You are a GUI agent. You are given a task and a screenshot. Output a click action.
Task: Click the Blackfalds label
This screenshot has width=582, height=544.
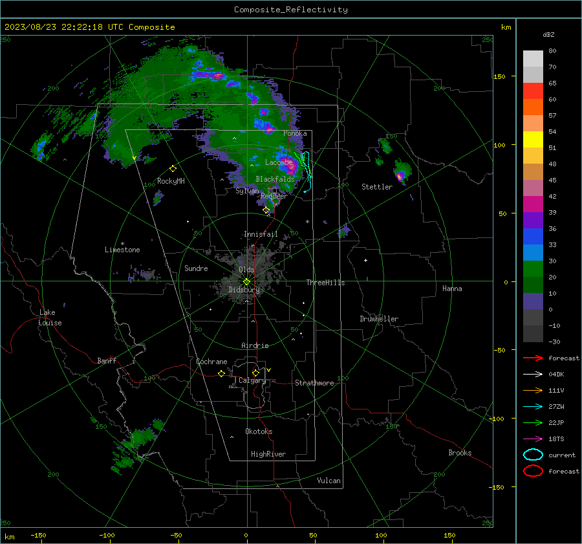275,179
